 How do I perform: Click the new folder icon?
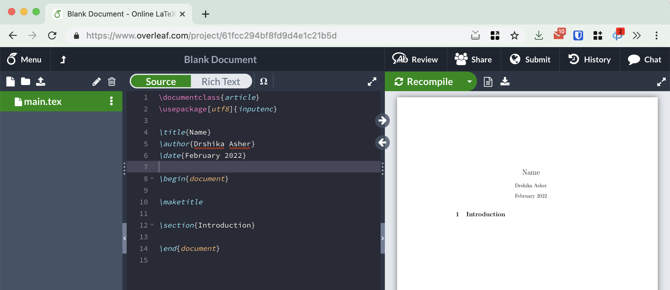tap(25, 81)
